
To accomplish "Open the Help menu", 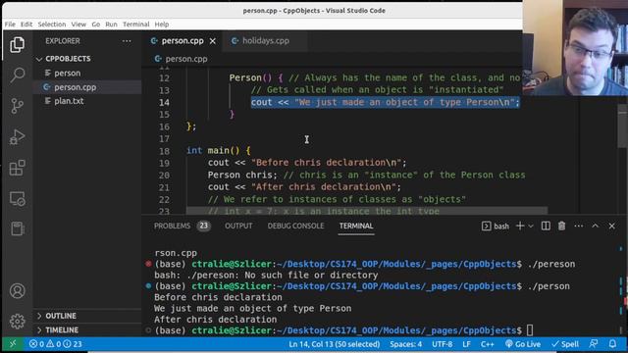I will click(161, 25).
